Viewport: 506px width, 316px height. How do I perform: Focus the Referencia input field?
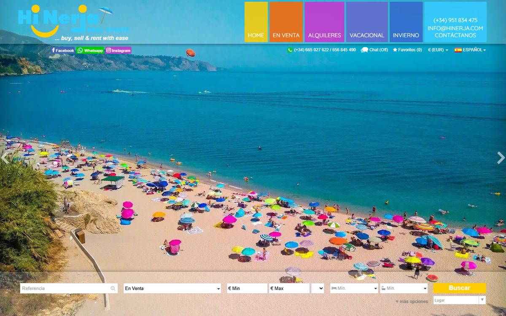pos(69,288)
